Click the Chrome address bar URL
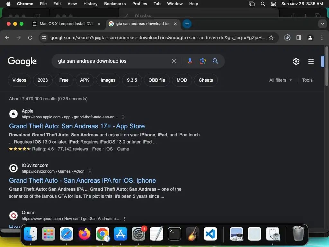 pyautogui.click(x=157, y=38)
